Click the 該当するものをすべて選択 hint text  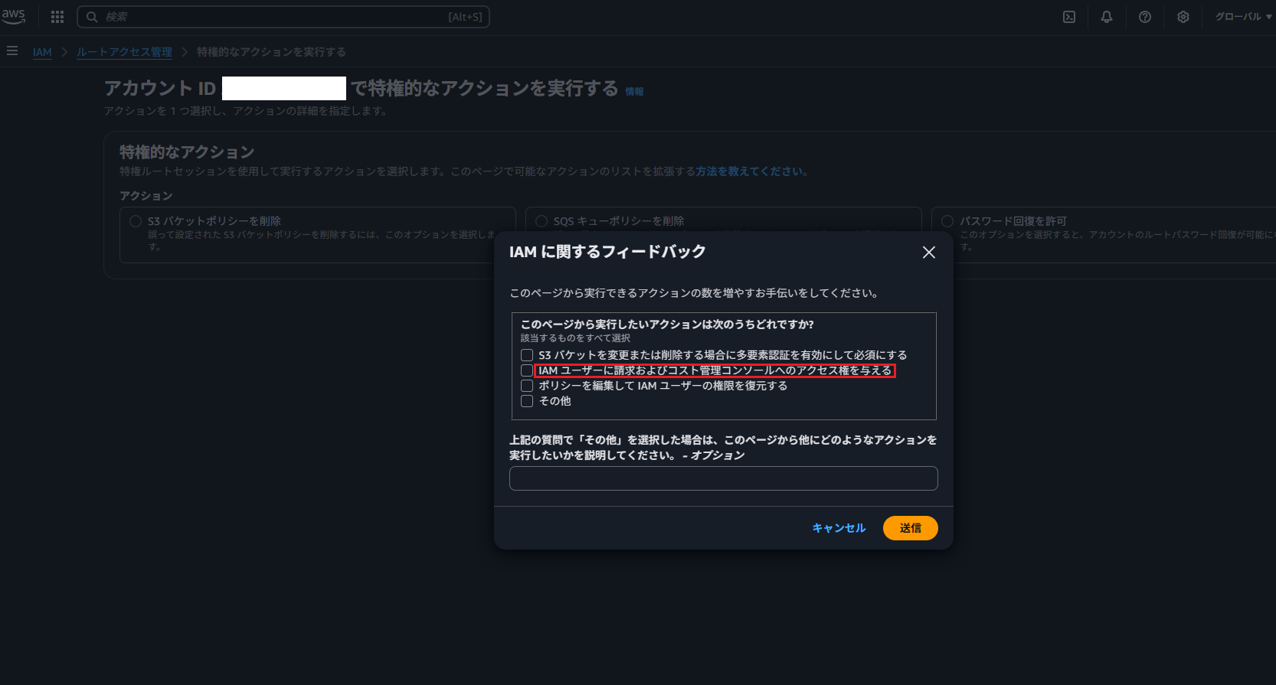(575, 338)
